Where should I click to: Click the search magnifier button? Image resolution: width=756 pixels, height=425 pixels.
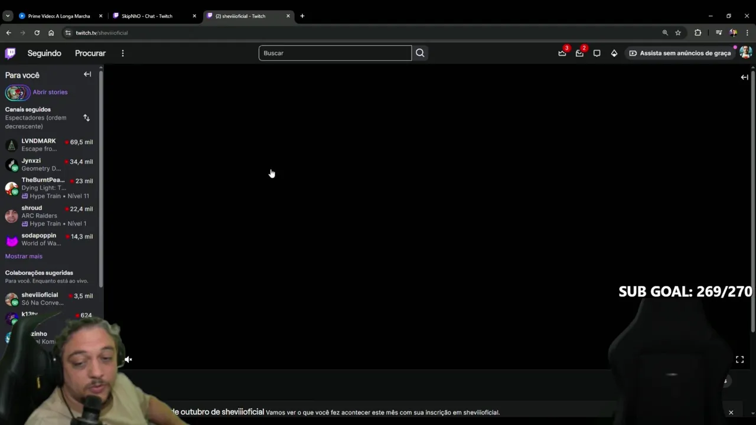tap(420, 53)
